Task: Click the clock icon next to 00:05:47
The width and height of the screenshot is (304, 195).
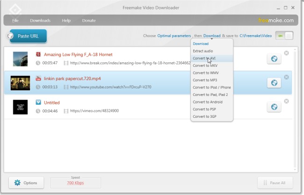Action: pyautogui.click(x=38, y=63)
